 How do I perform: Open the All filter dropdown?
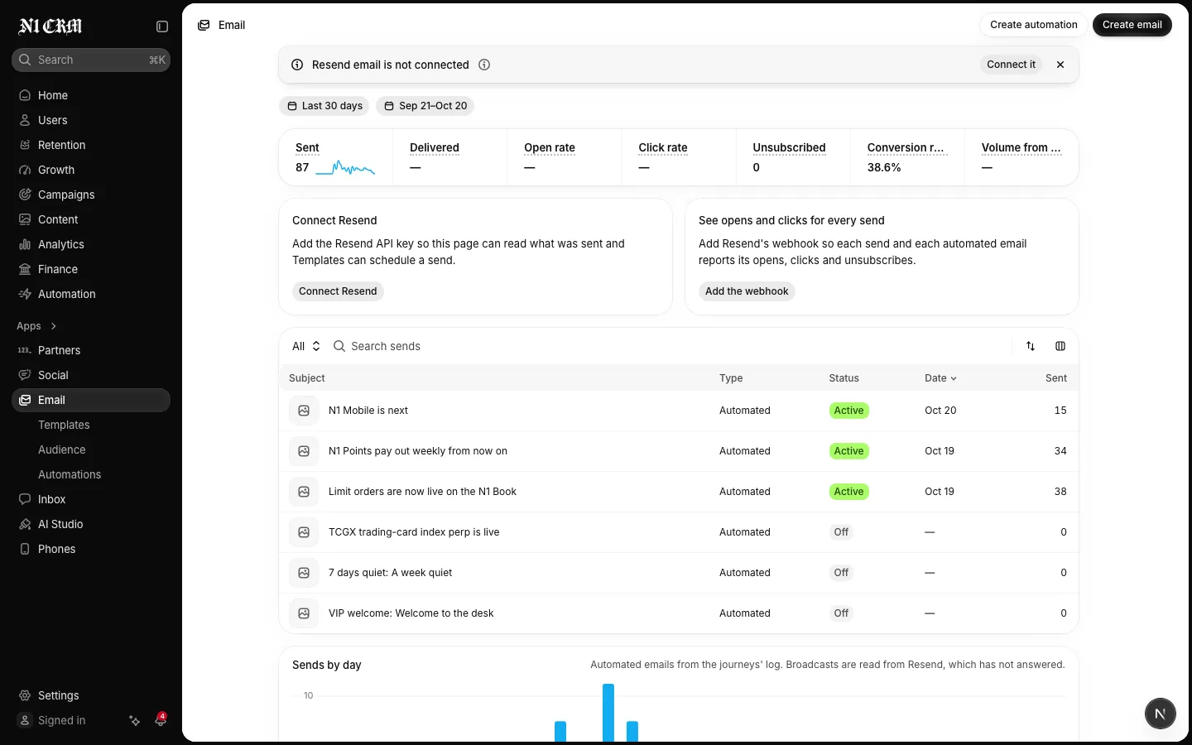click(x=306, y=346)
